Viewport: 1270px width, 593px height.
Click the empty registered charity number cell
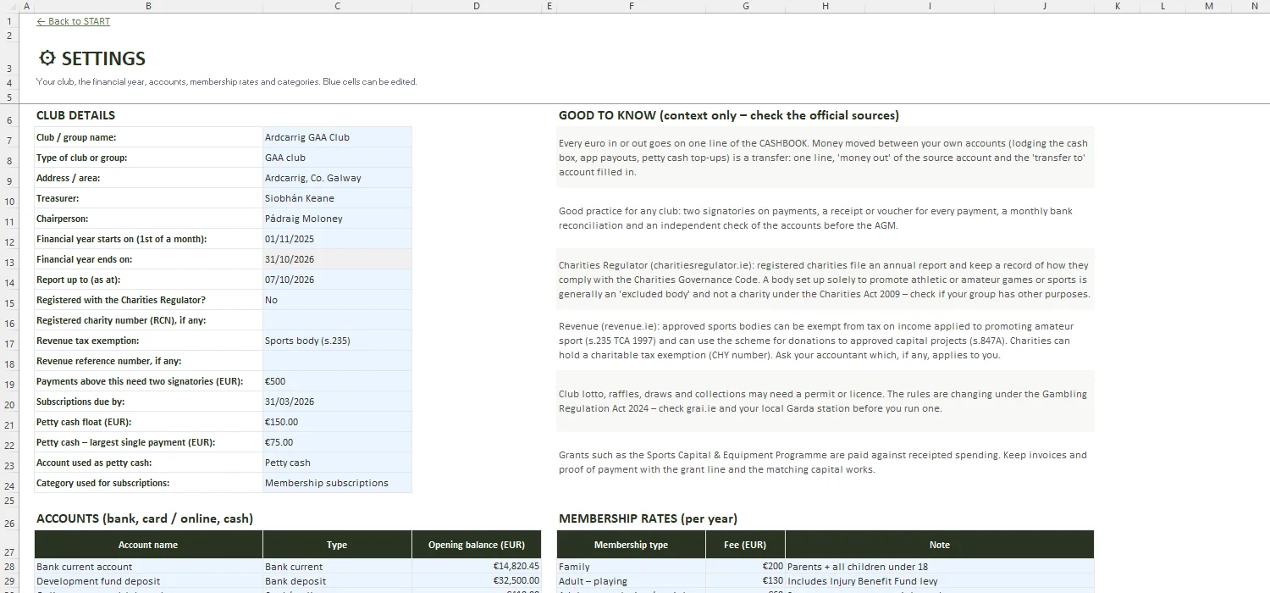coord(337,320)
